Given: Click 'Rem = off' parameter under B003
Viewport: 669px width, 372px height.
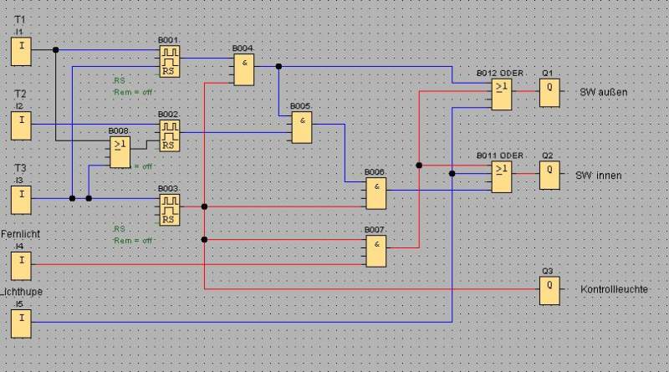Looking at the screenshot, I should [133, 240].
